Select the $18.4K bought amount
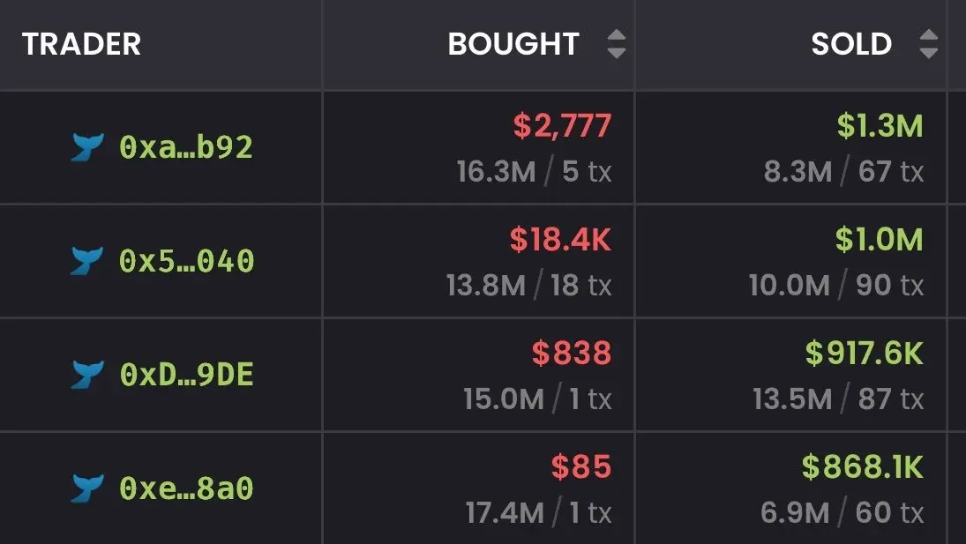The width and height of the screenshot is (966, 544). (x=560, y=240)
